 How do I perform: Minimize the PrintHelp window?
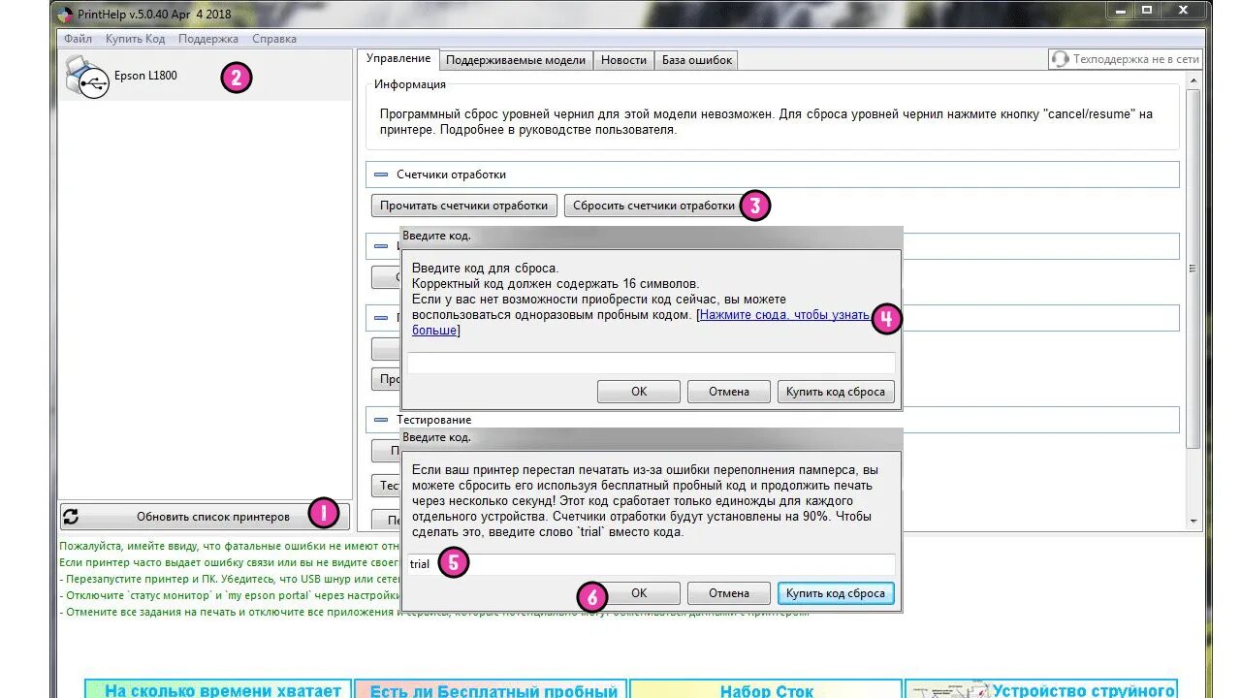[x=1119, y=9]
